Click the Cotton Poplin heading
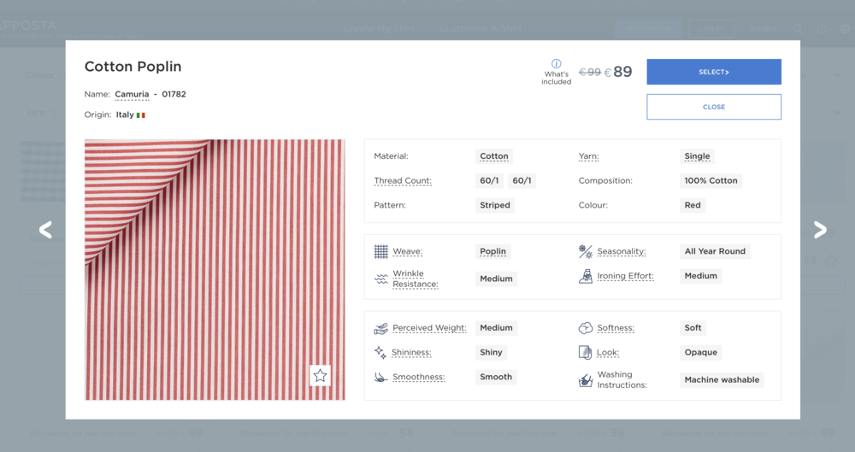Viewport: 855px width, 452px height. click(133, 67)
